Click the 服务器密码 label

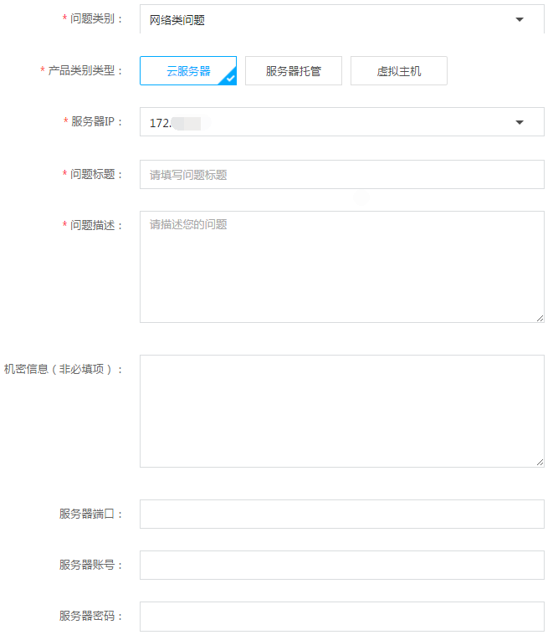coord(90,616)
